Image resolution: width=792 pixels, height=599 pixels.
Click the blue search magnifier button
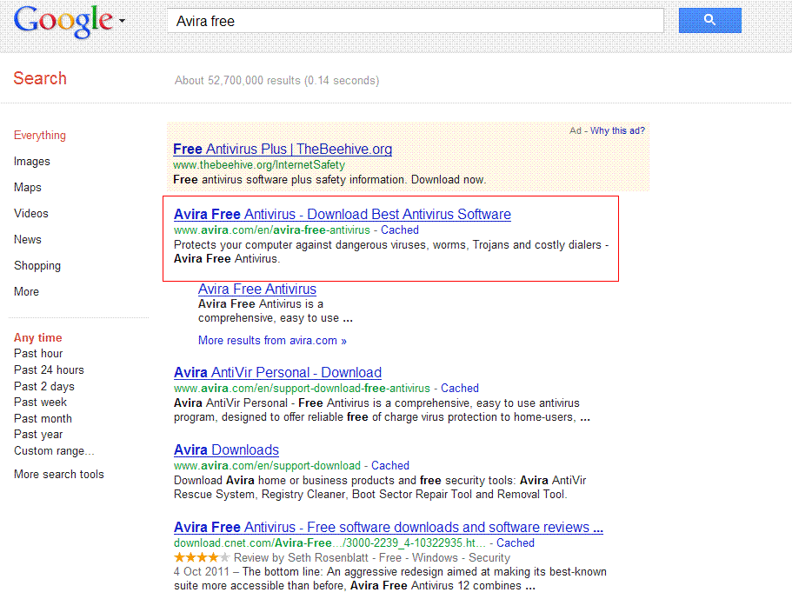[709, 20]
